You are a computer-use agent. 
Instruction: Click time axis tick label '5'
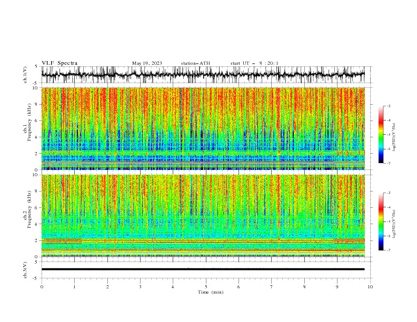206,287
